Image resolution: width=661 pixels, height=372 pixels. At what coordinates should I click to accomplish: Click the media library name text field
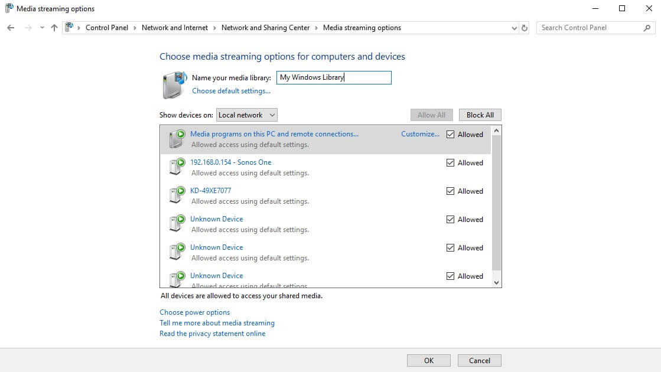pos(334,77)
